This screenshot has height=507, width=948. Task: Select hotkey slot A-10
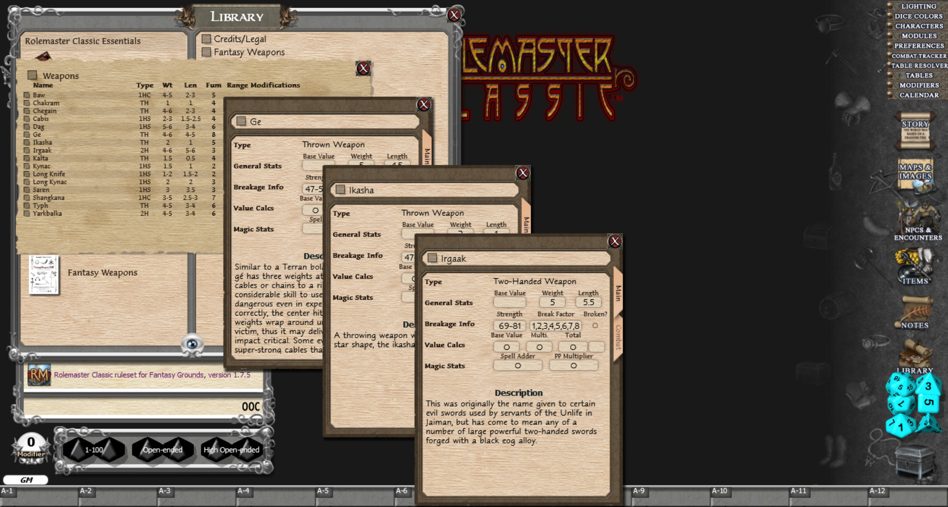750,495
